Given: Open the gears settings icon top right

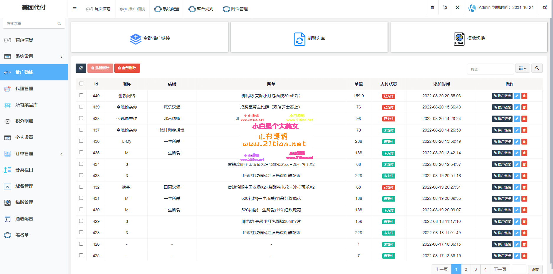Looking at the screenshot, I should [545, 7].
